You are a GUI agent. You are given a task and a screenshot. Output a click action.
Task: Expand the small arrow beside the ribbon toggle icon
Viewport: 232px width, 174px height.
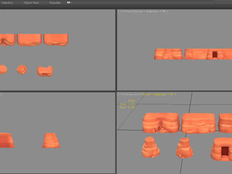click(72, 3)
